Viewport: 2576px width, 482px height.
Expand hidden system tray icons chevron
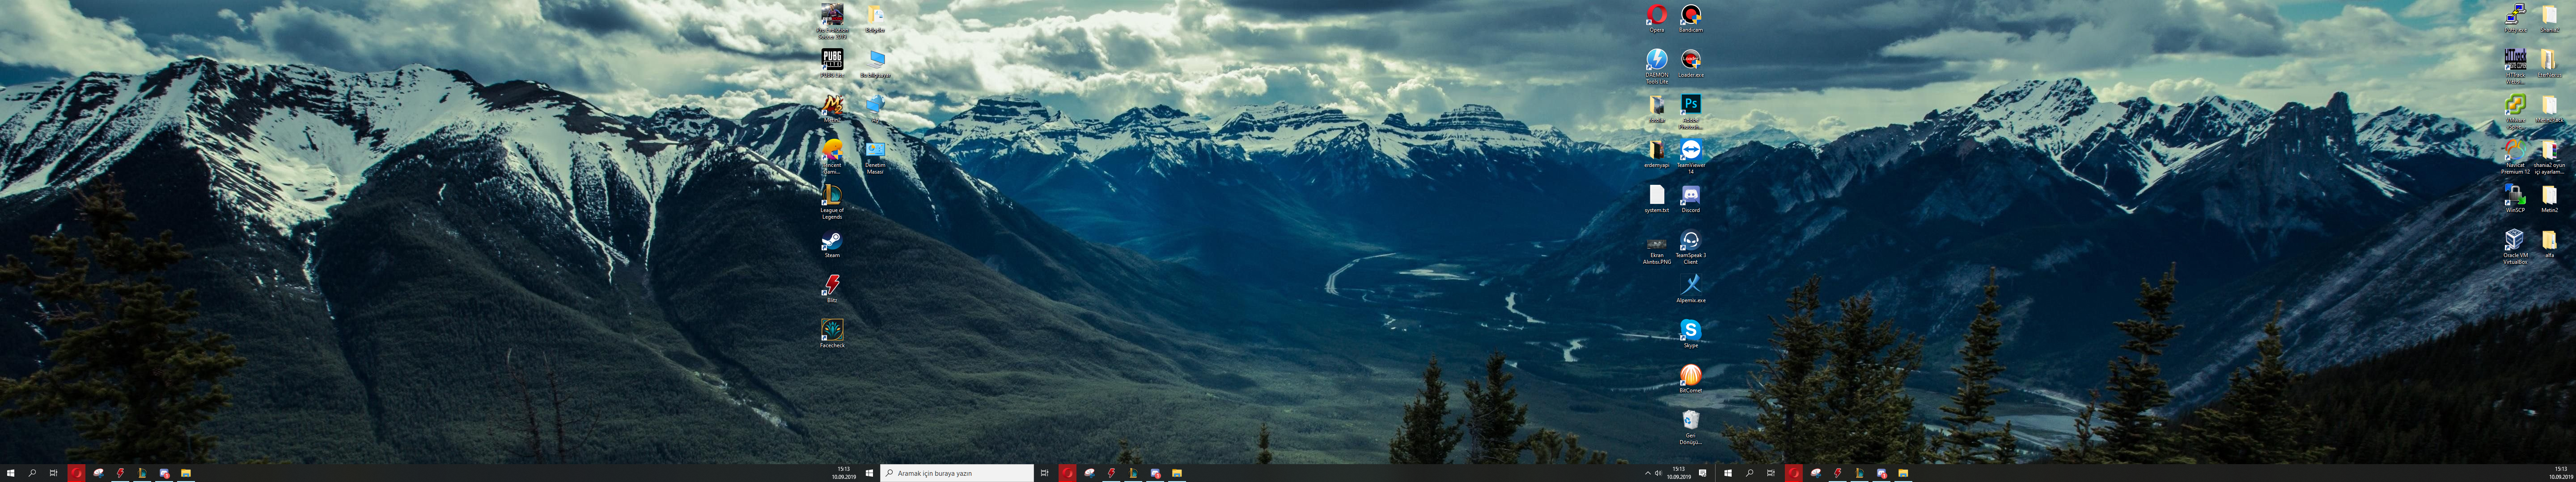[x=1648, y=473]
